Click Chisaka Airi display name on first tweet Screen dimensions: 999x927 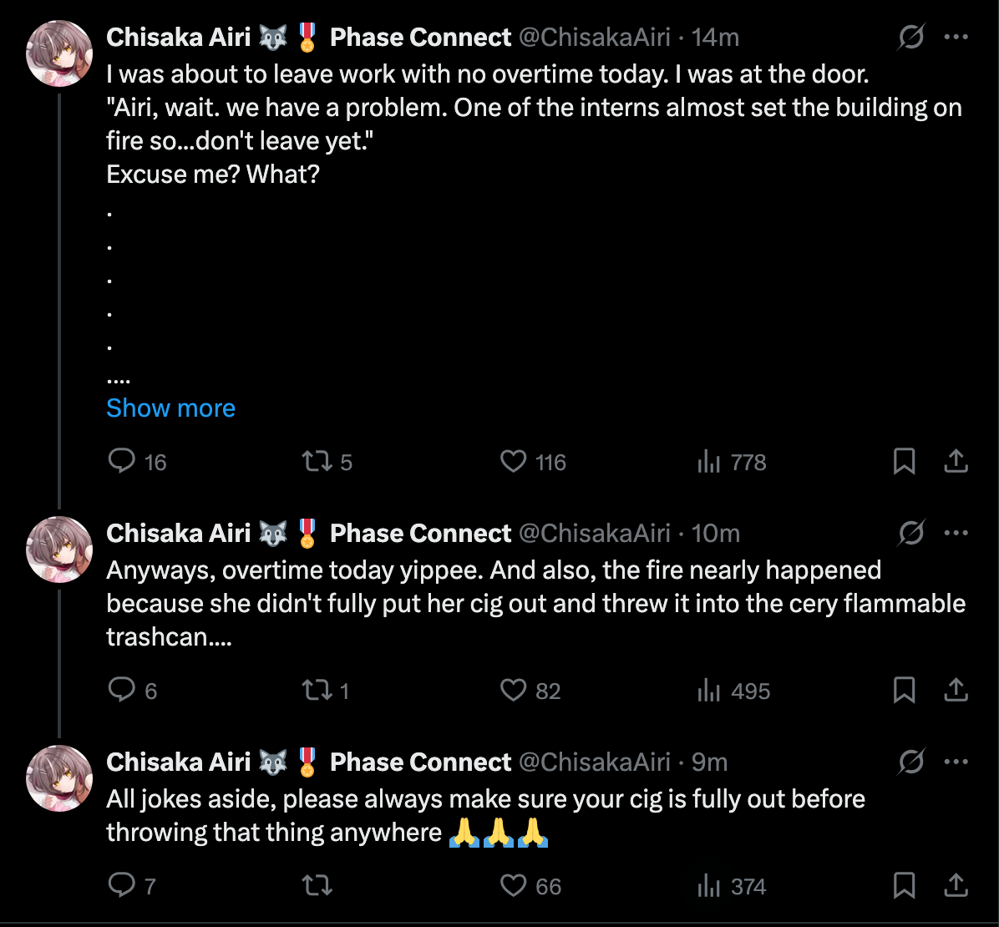[x=179, y=38]
